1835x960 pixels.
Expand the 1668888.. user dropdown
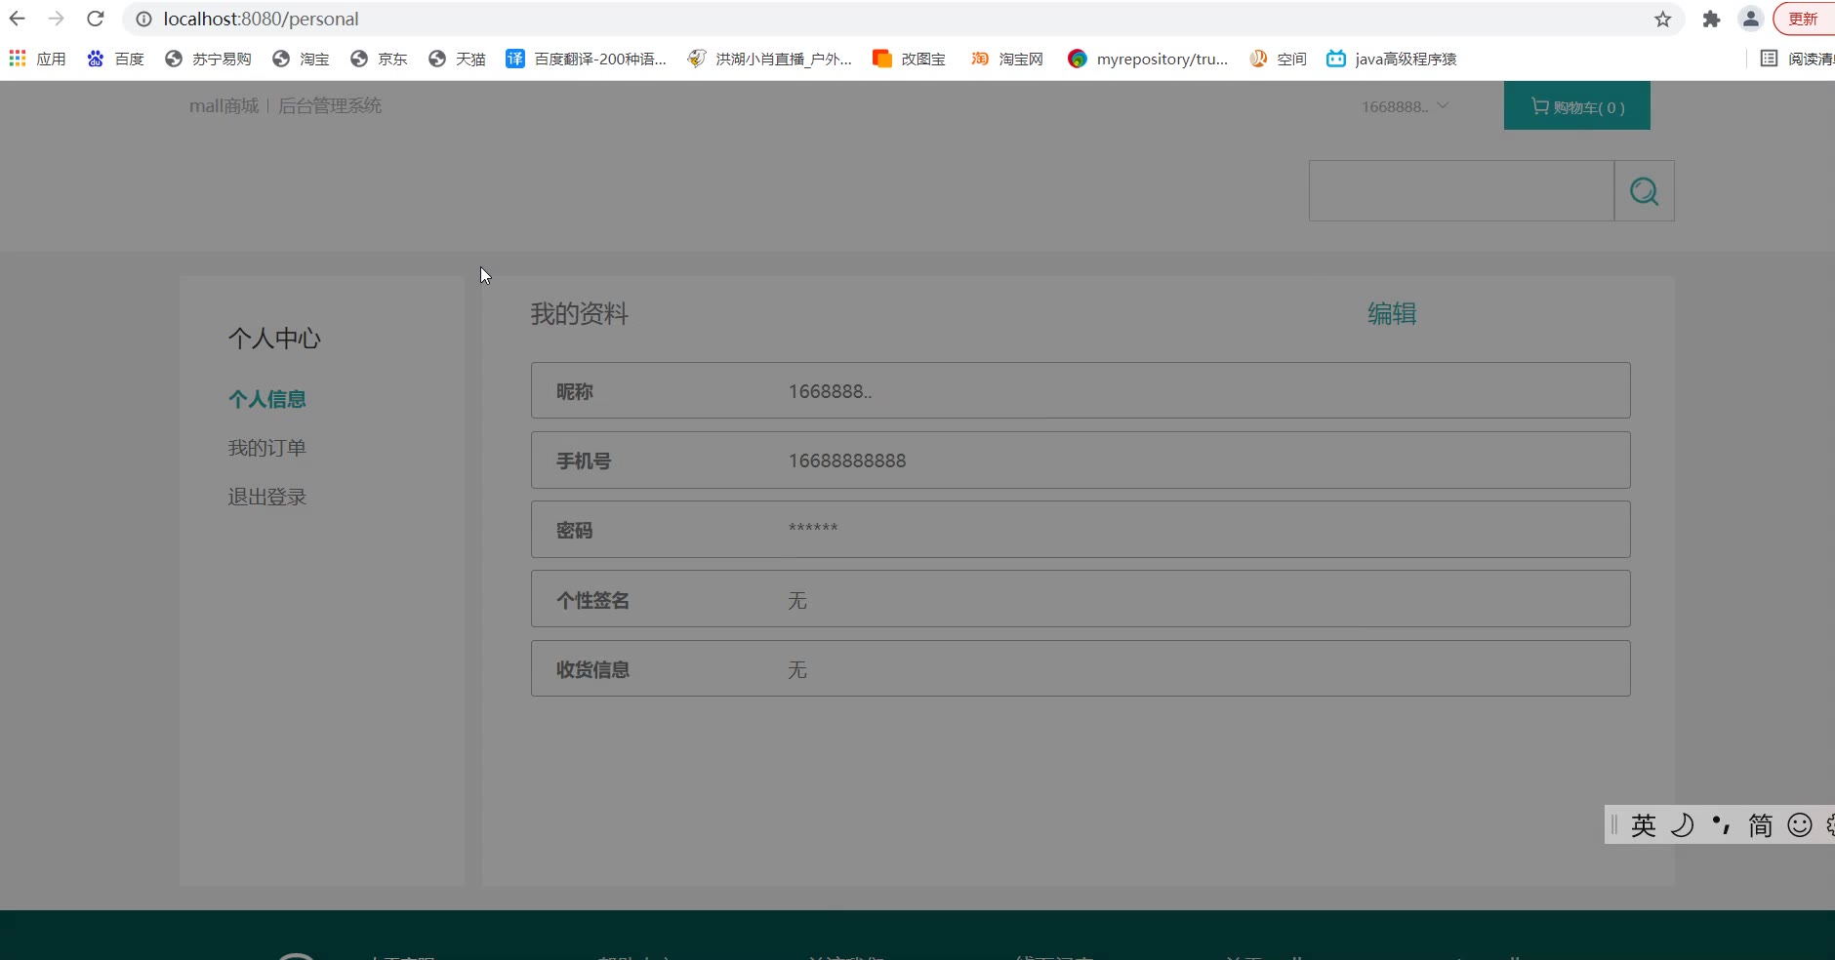1405,106
